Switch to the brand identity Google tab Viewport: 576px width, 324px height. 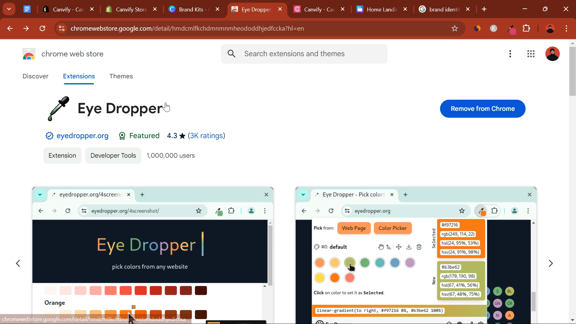click(444, 9)
